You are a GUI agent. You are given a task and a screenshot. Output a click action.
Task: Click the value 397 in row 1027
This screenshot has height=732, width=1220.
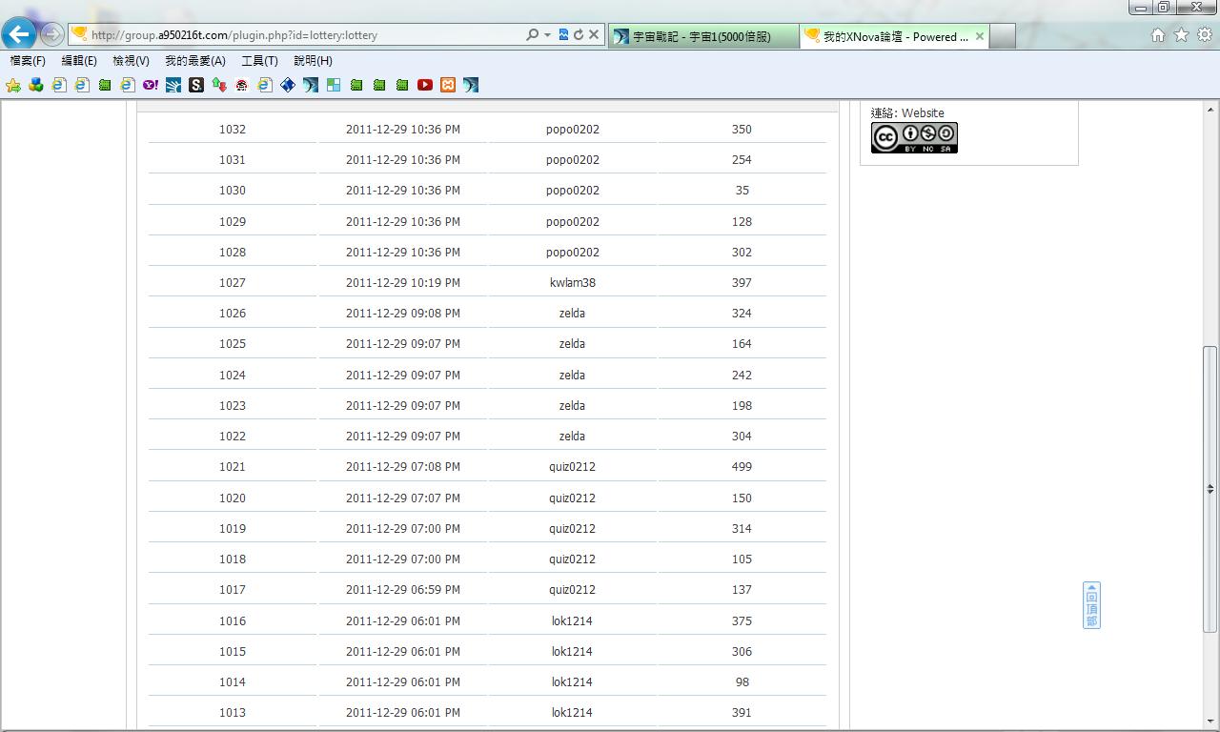point(742,282)
